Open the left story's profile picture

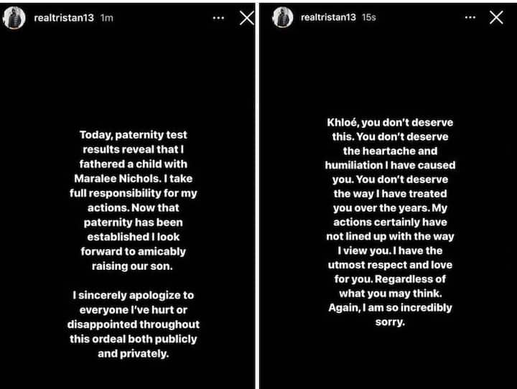pos(14,18)
